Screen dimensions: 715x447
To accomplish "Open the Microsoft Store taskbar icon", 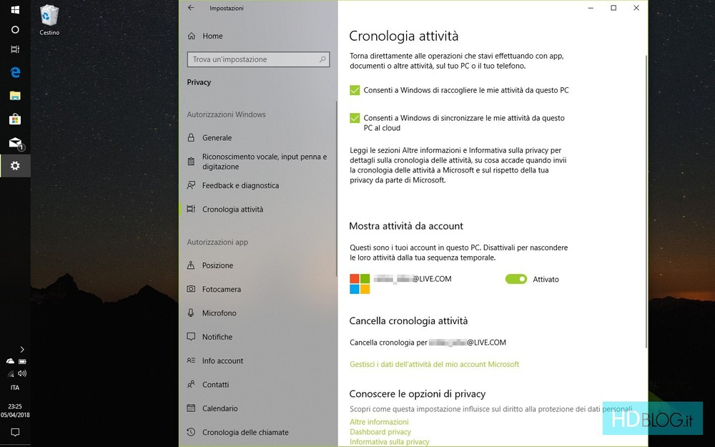I will click(15, 119).
